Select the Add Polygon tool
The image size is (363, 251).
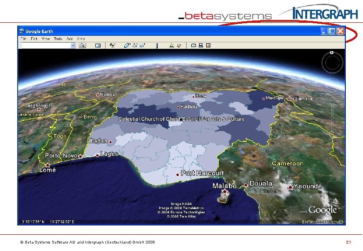click(127, 45)
